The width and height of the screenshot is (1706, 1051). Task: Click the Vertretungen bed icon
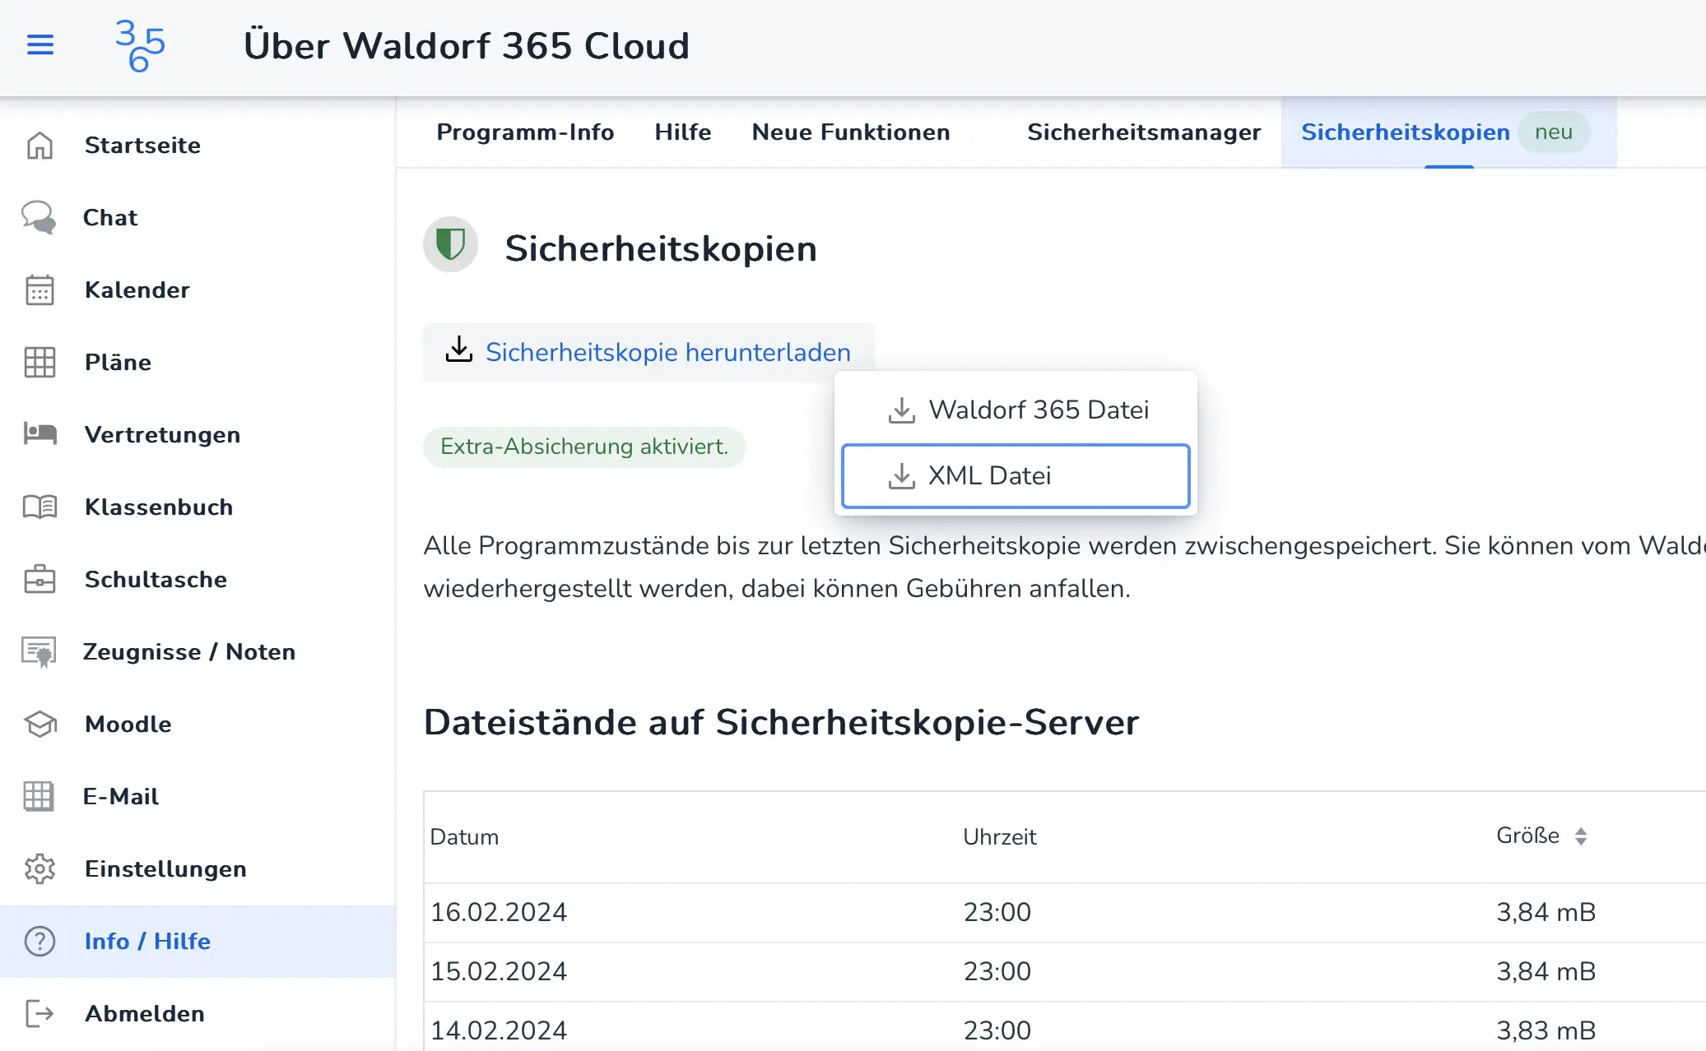pos(40,433)
